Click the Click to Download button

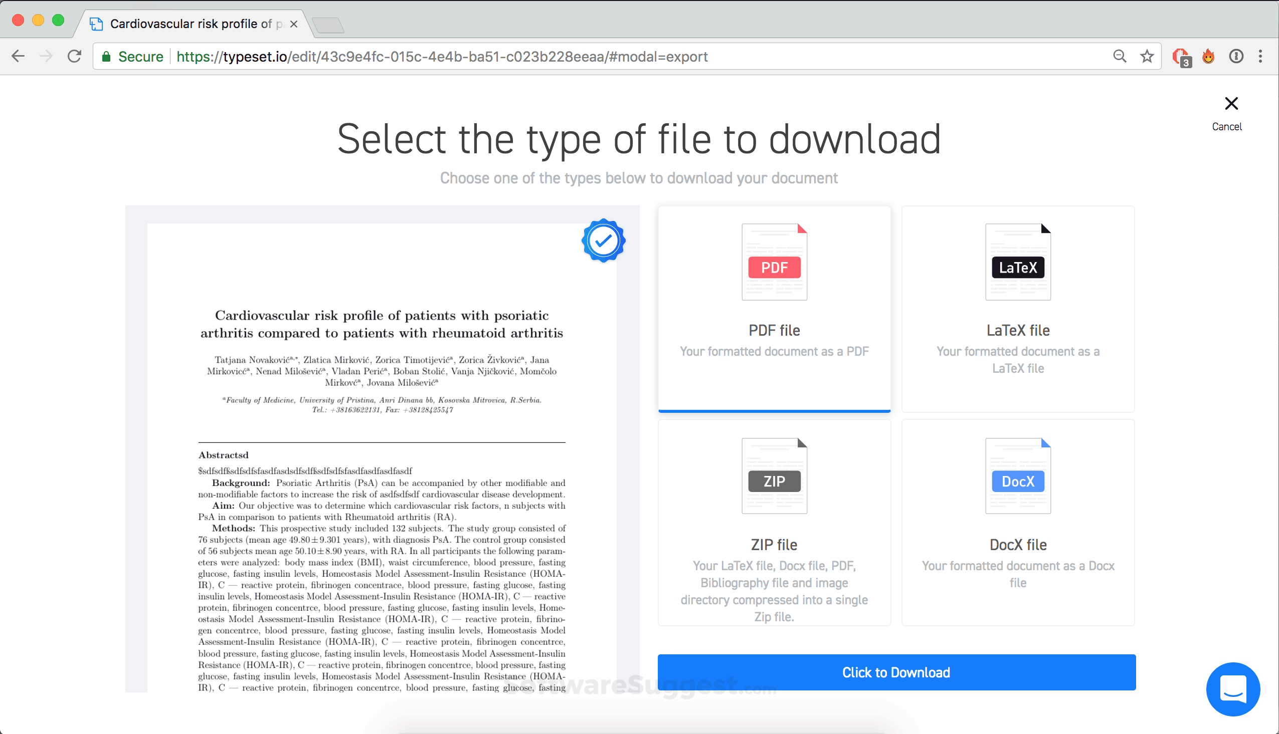click(896, 672)
